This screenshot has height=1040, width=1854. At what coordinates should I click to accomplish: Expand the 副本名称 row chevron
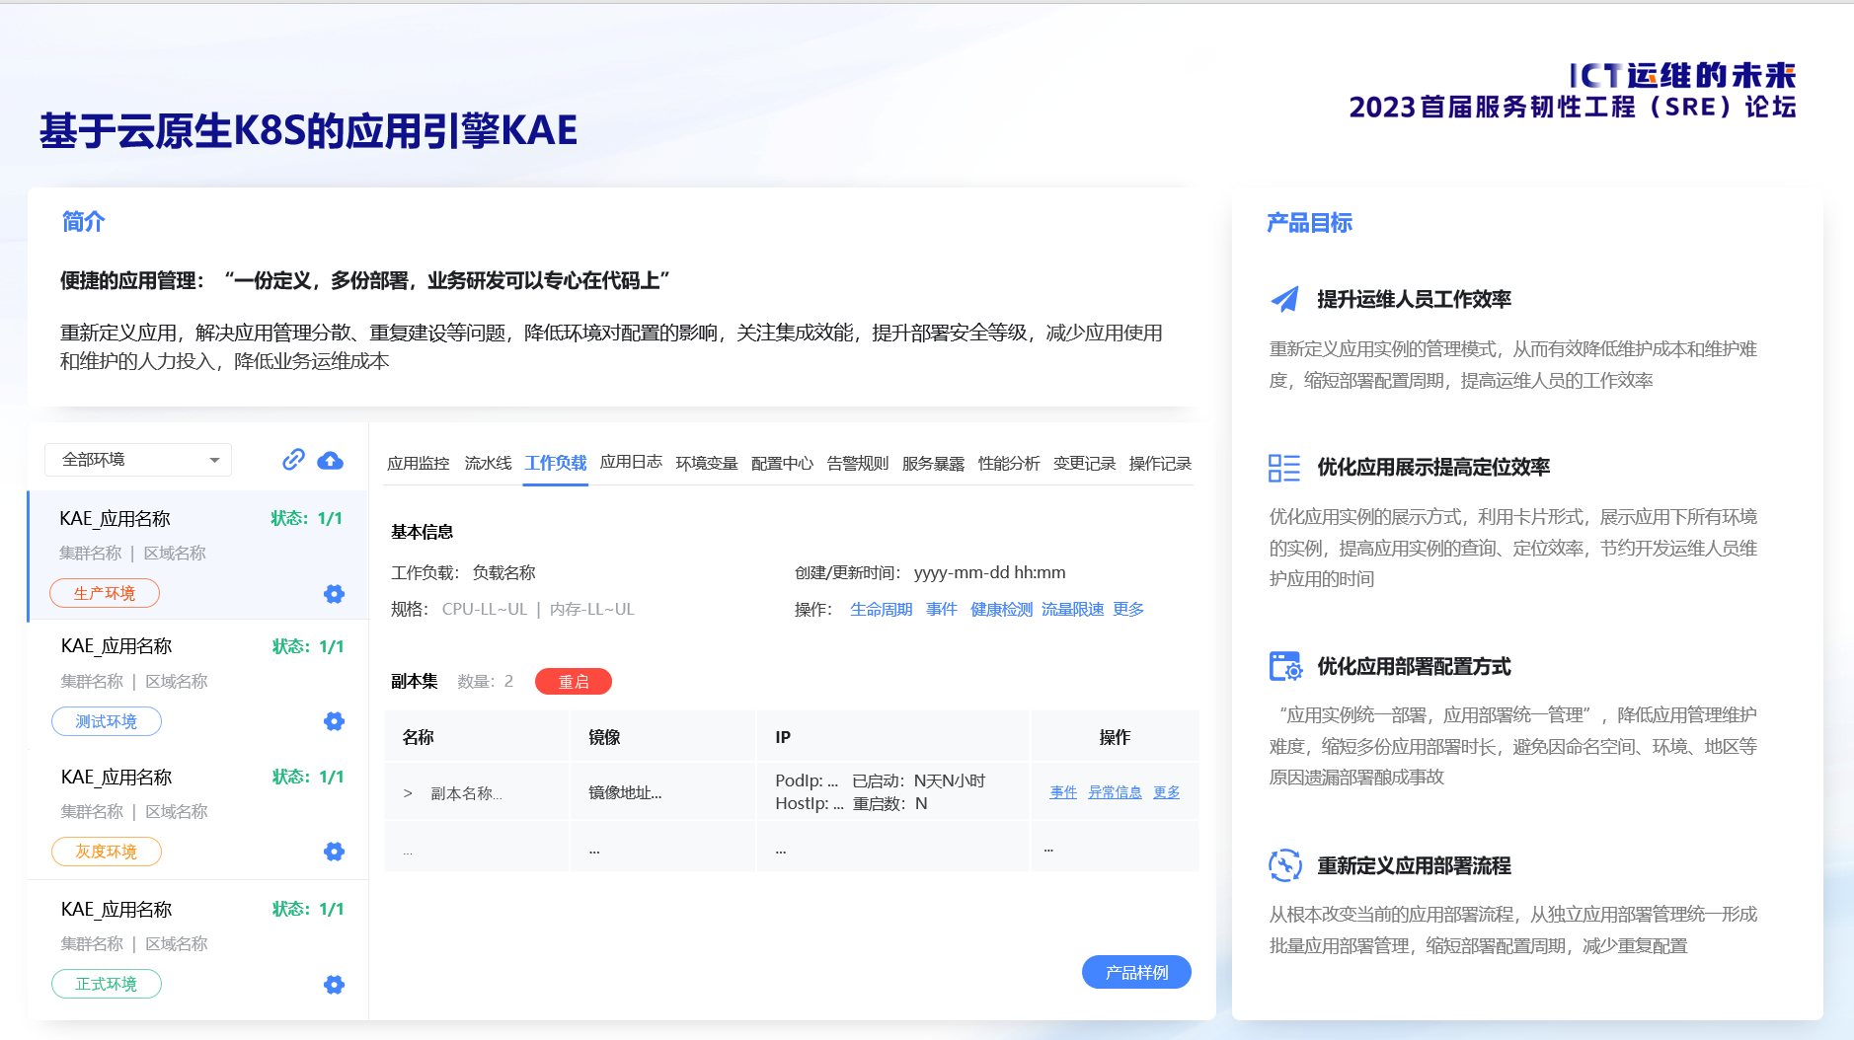pos(408,793)
